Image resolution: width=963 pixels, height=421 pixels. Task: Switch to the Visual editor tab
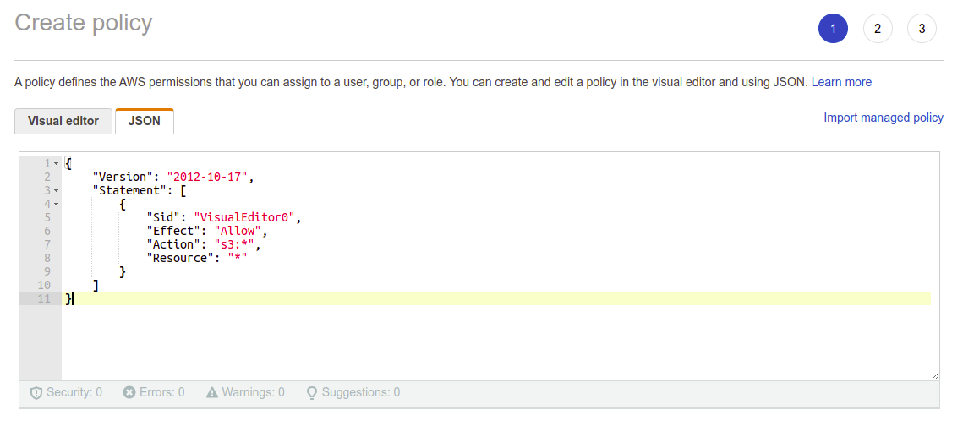[x=63, y=121]
